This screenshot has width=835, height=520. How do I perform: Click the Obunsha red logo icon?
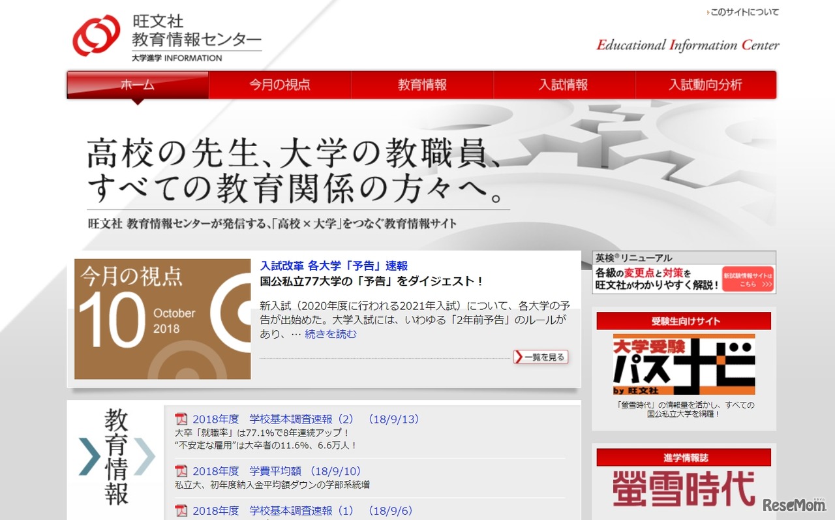coord(97,36)
